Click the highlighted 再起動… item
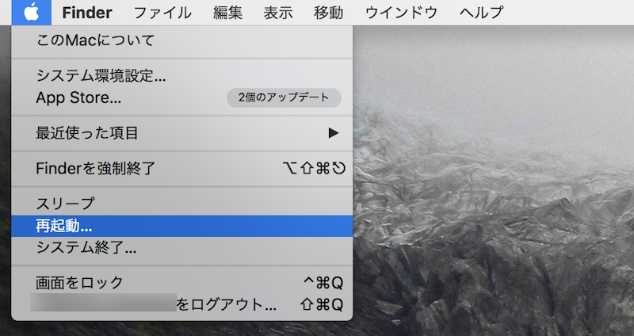The width and height of the screenshot is (634, 336). 64,226
